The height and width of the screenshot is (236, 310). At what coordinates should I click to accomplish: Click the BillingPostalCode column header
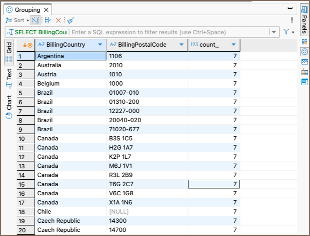click(142, 45)
